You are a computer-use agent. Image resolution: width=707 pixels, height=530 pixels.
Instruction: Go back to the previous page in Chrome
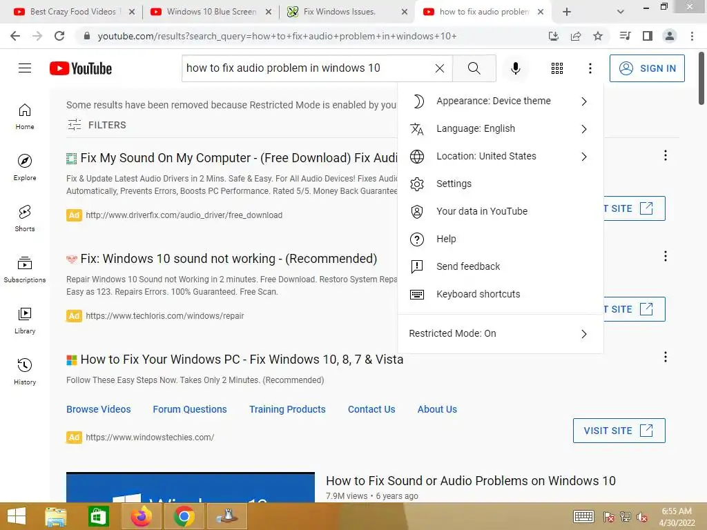coord(15,36)
